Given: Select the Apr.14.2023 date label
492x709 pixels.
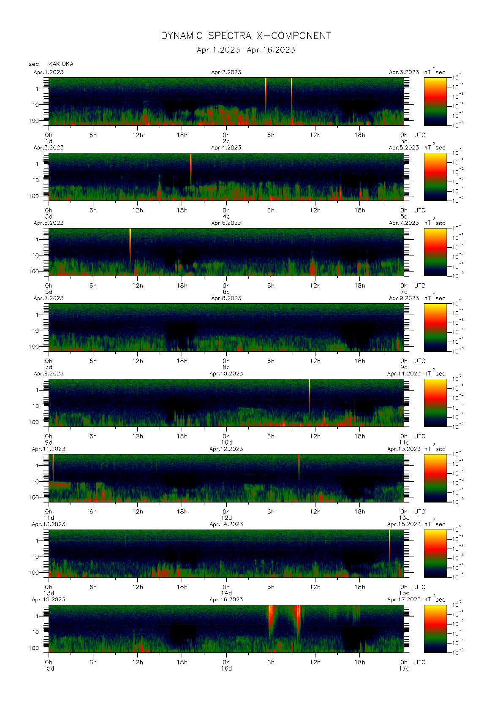Looking at the screenshot, I should 226,524.
